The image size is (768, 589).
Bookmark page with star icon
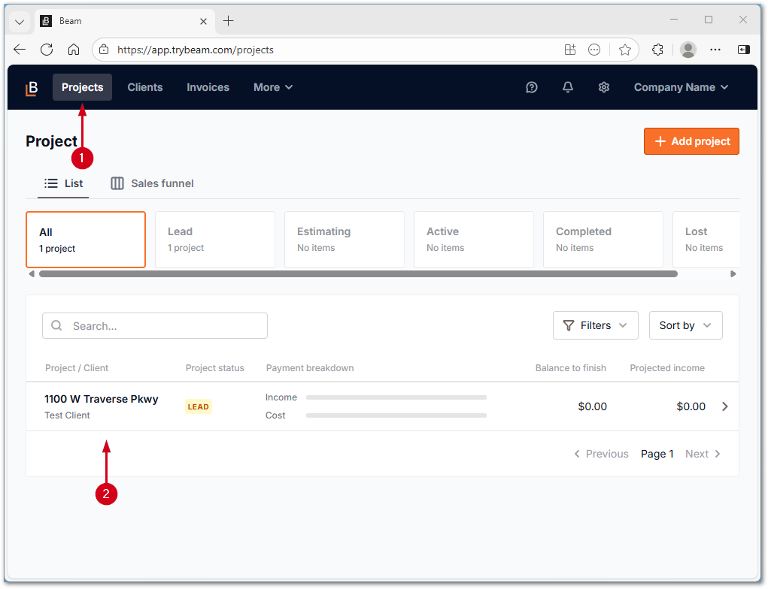625,50
